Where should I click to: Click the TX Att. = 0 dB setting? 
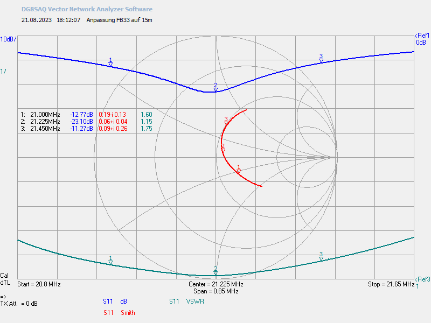point(19,304)
